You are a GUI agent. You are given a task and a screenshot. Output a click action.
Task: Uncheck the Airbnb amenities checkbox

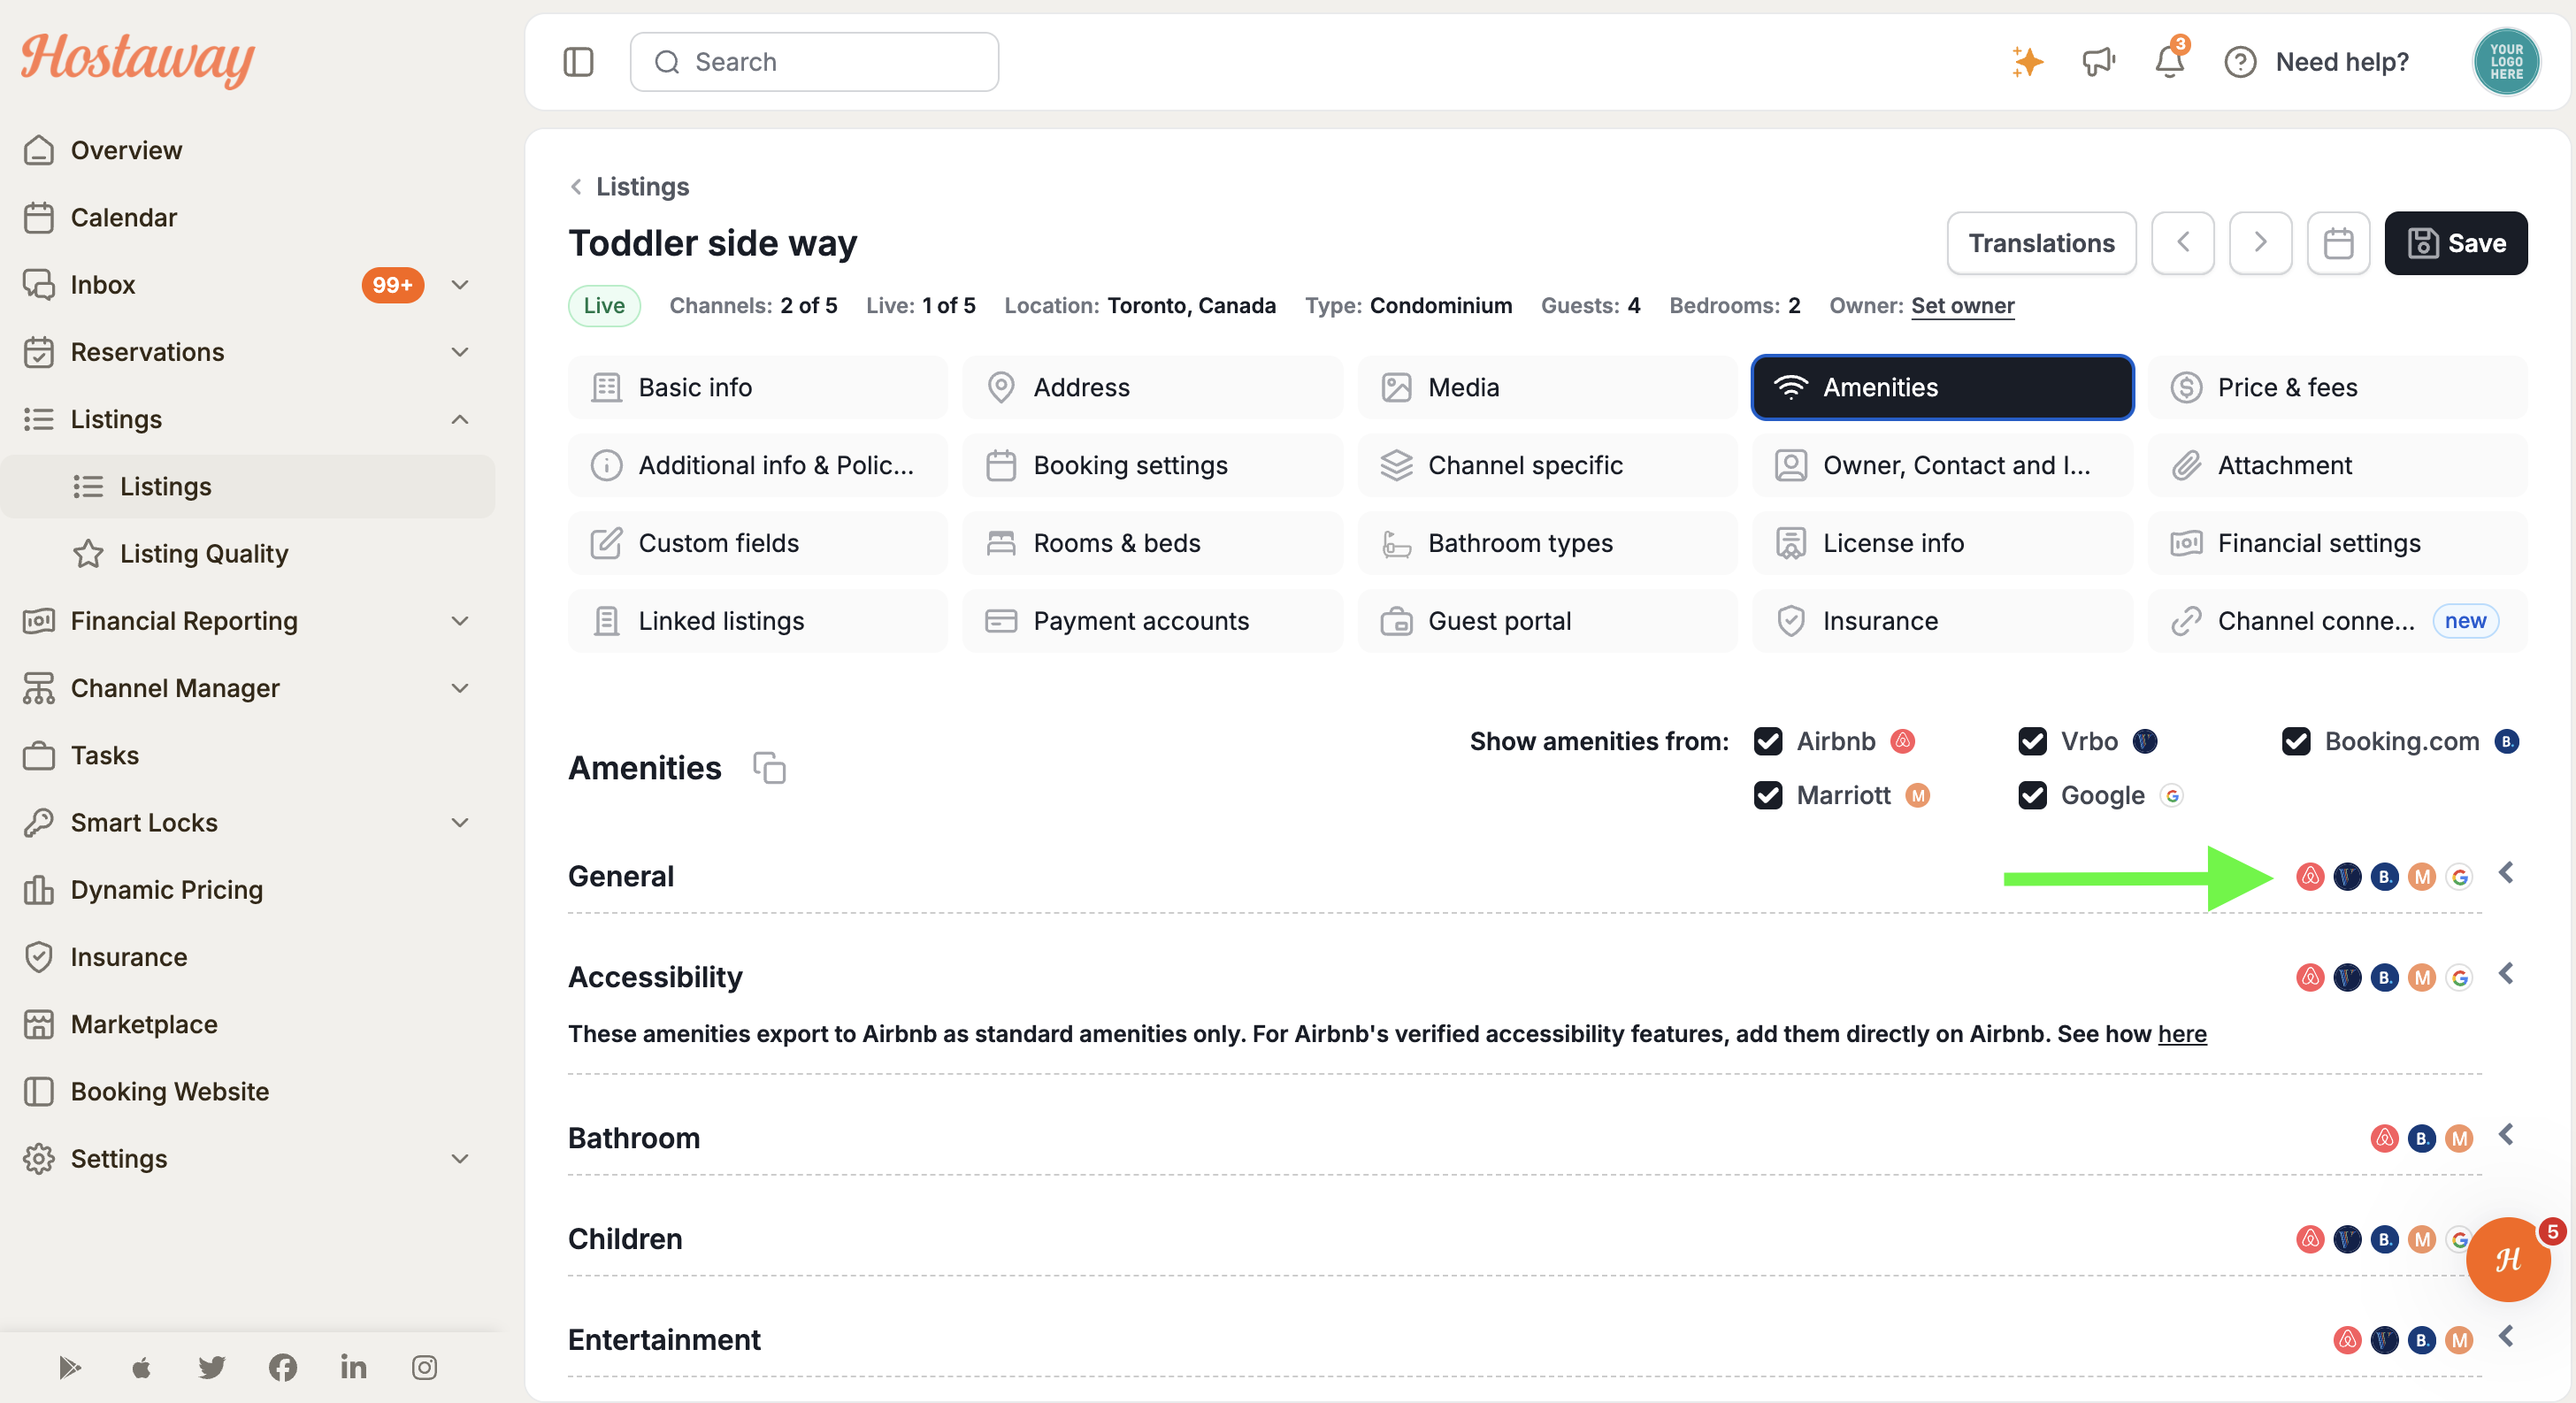1768,741
